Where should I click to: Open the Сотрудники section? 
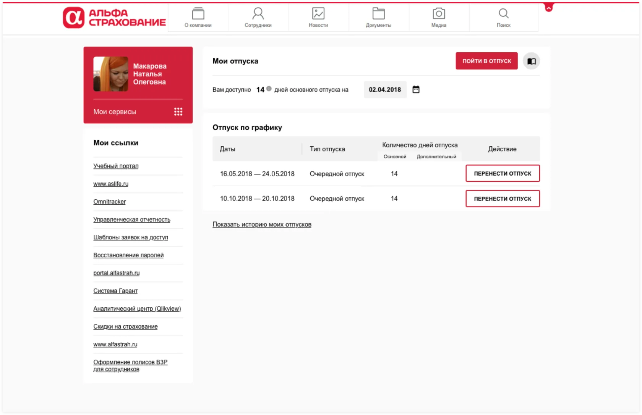point(258,18)
